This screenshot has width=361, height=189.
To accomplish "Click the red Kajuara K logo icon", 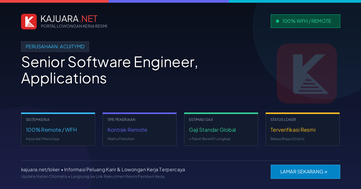I will coord(29,22).
